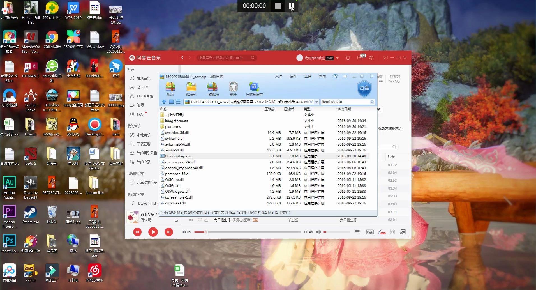Viewport: 536px width, 290px height.
Task: Click the next track button in NetEase Music
Action: [169, 232]
